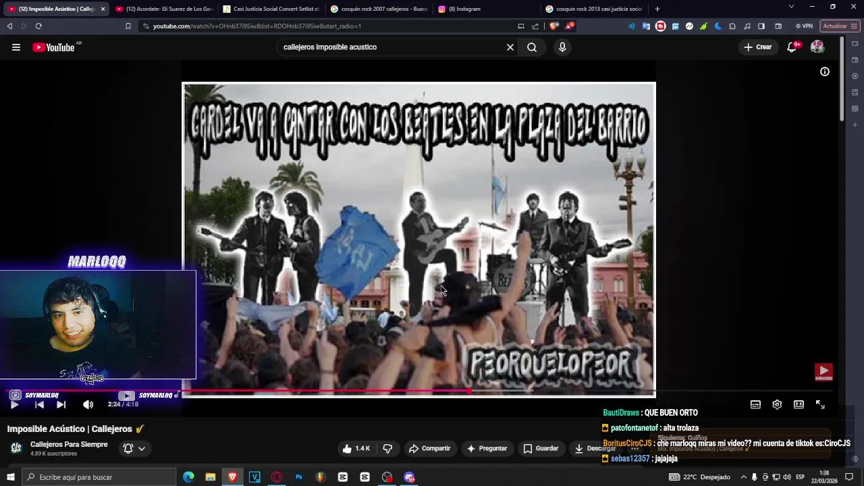Go back in browser history
The height and width of the screenshot is (486, 864).
9,26
